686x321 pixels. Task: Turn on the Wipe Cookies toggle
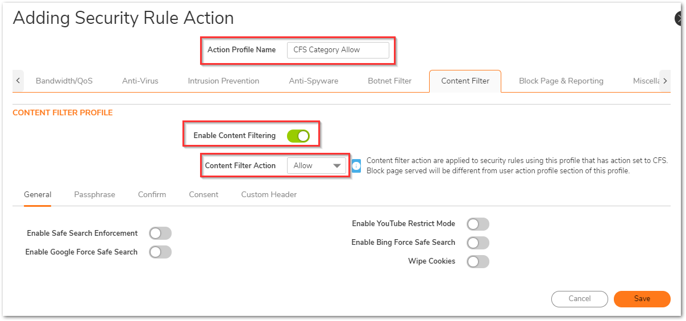point(477,262)
